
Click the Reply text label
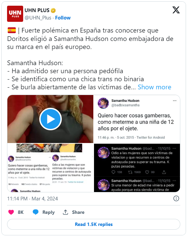point(48,212)
